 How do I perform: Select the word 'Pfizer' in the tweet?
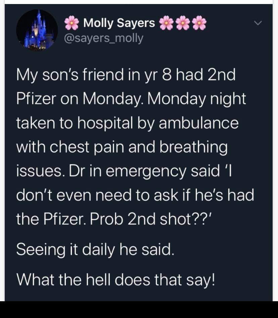[38, 98]
